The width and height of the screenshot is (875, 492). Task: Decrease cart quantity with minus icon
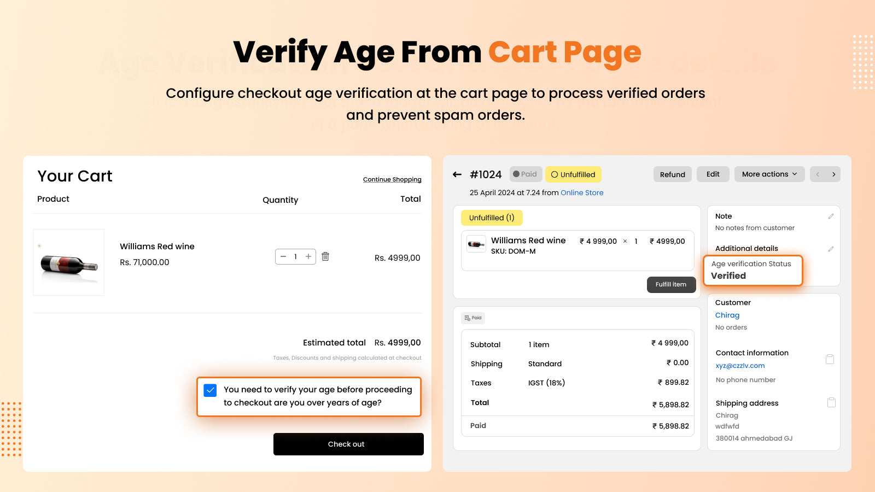(283, 256)
